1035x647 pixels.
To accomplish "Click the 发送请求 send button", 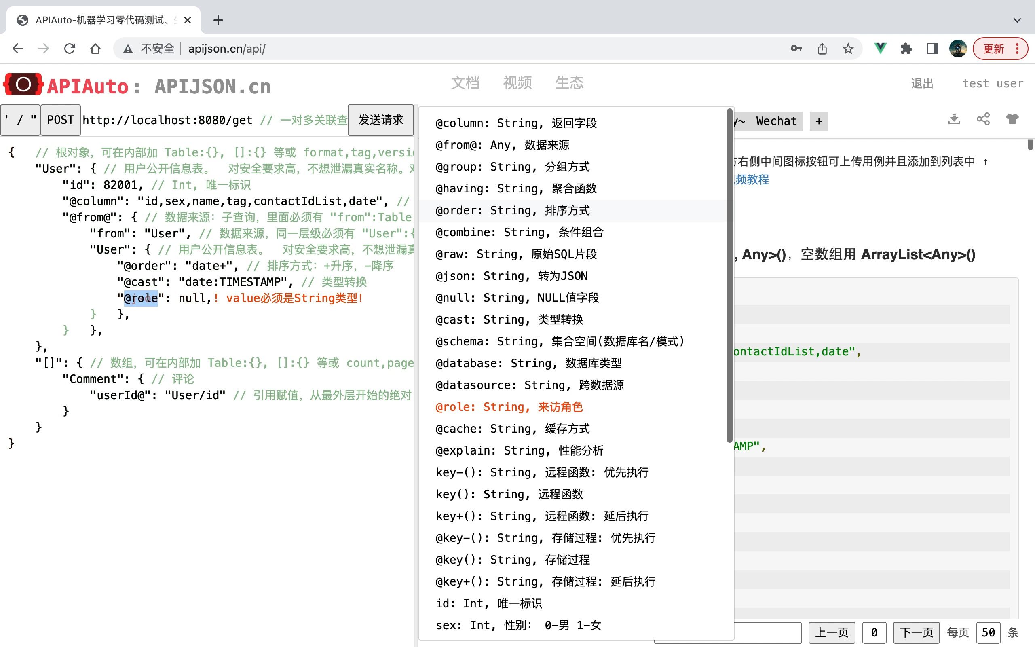I will [380, 120].
